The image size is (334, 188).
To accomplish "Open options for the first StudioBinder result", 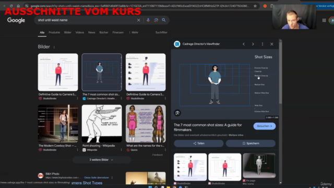I will click(77, 99).
